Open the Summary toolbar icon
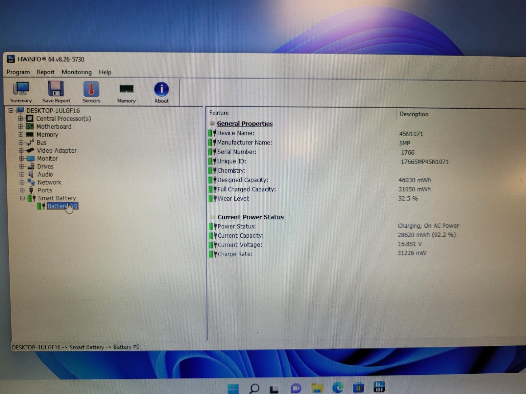526x394 pixels. pyautogui.click(x=21, y=92)
